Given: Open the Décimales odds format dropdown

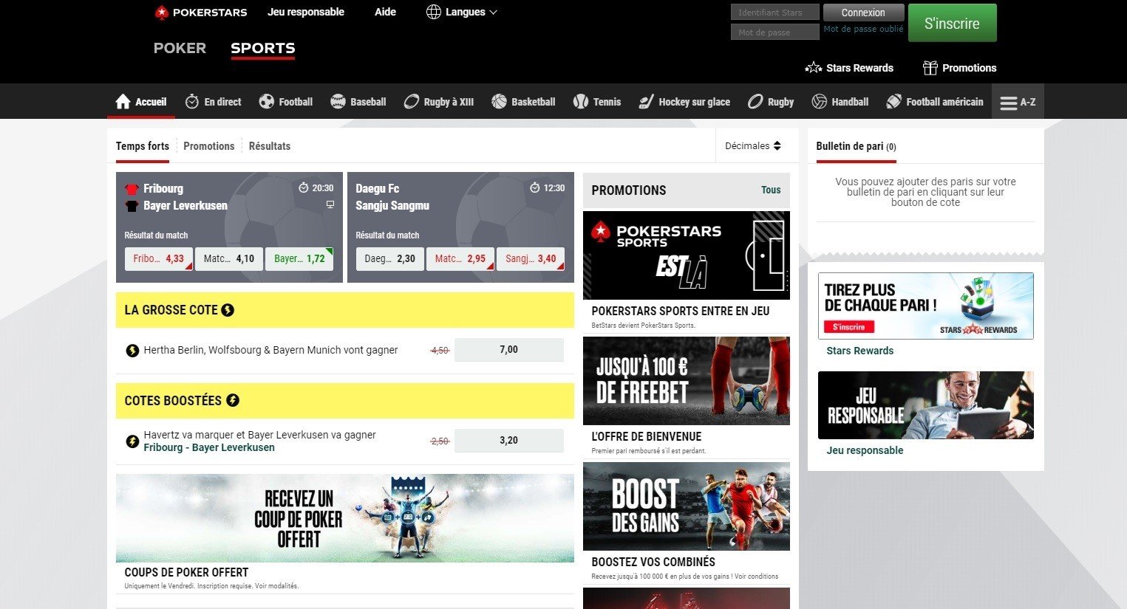Looking at the screenshot, I should pos(753,146).
